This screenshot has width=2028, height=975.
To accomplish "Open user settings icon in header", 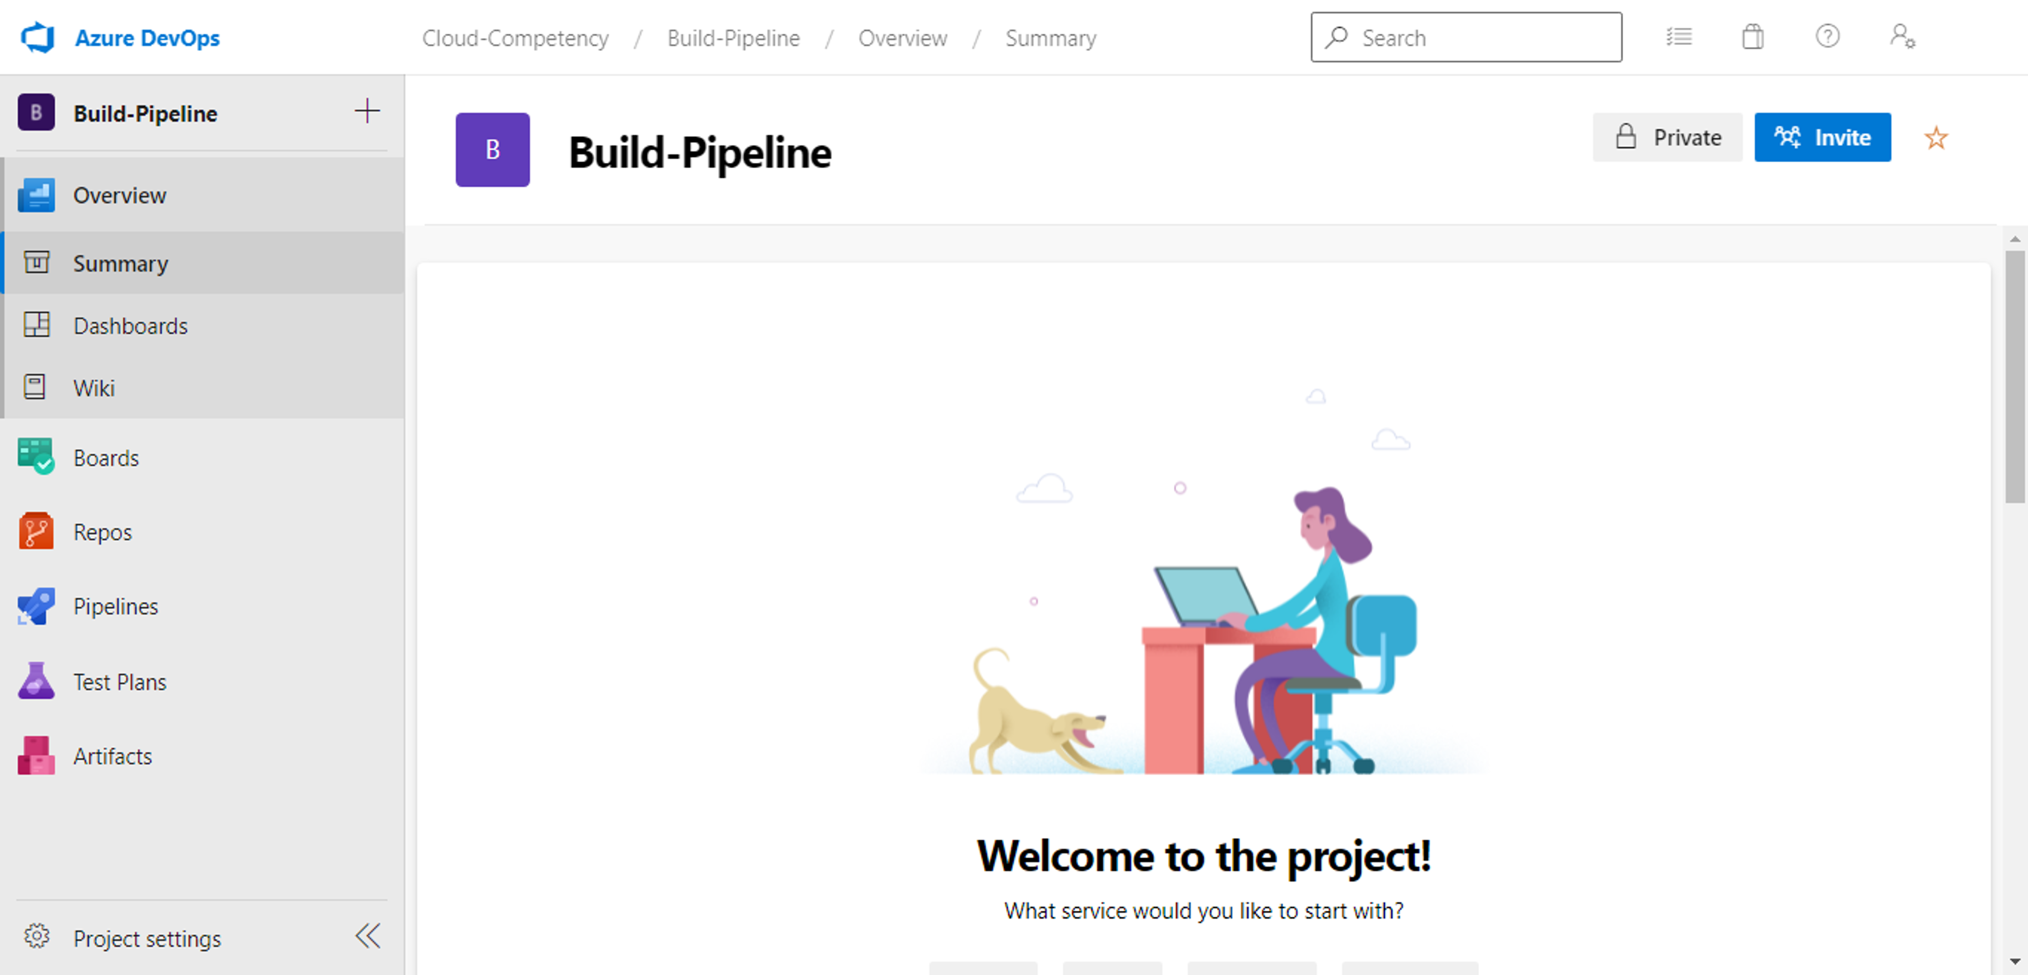I will (x=1902, y=37).
